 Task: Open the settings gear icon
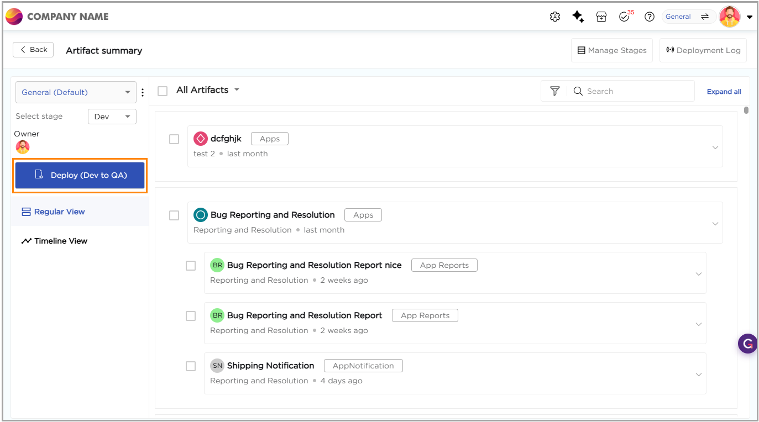[555, 17]
